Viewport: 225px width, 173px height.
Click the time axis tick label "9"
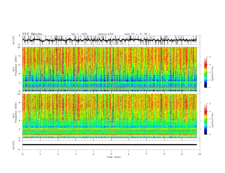tap(182, 154)
